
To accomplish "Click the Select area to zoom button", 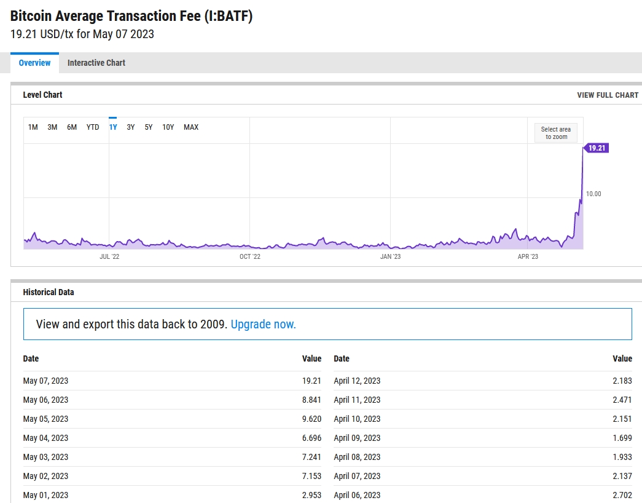I will [x=555, y=133].
